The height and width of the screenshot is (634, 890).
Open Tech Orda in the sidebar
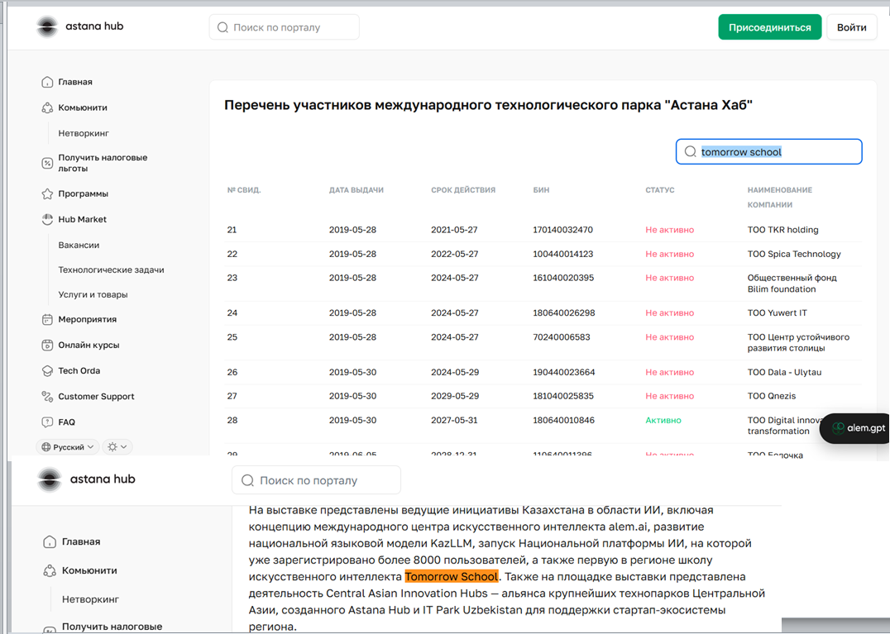tap(79, 371)
